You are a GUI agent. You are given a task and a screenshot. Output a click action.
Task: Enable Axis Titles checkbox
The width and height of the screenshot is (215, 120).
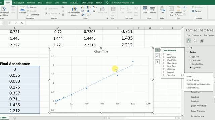click(x=164, y=57)
